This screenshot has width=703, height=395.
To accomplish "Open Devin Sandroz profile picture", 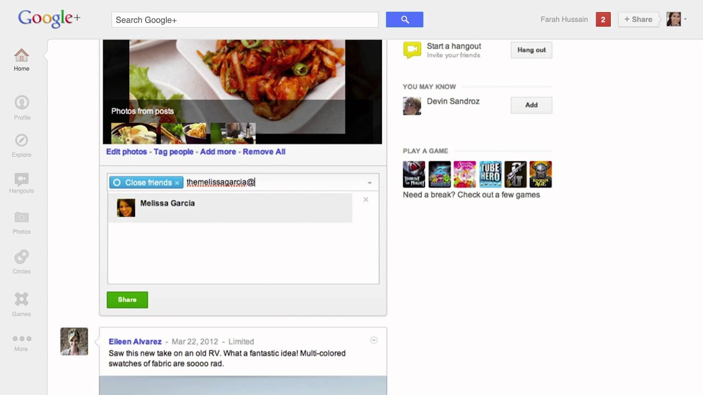I will [412, 106].
